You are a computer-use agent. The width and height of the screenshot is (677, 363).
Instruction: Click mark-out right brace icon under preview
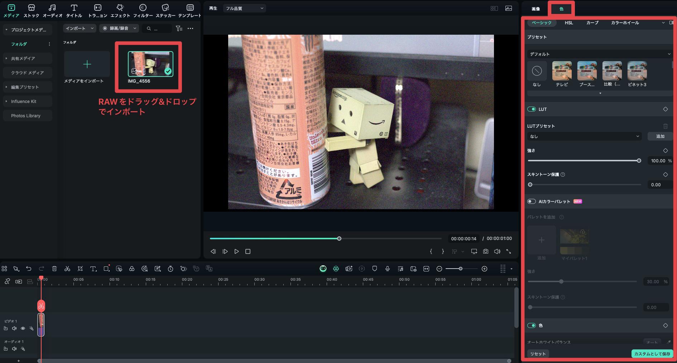(x=443, y=251)
